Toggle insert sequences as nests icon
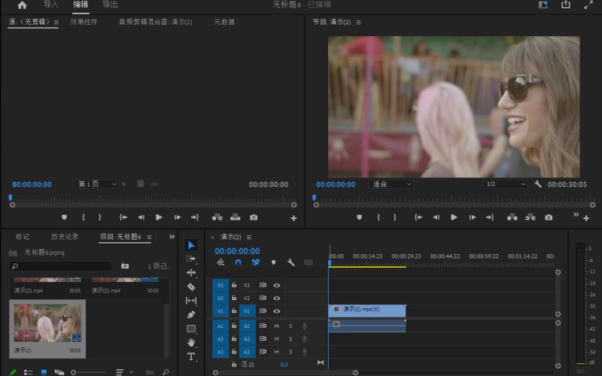This screenshot has width=602, height=376. tap(220, 262)
